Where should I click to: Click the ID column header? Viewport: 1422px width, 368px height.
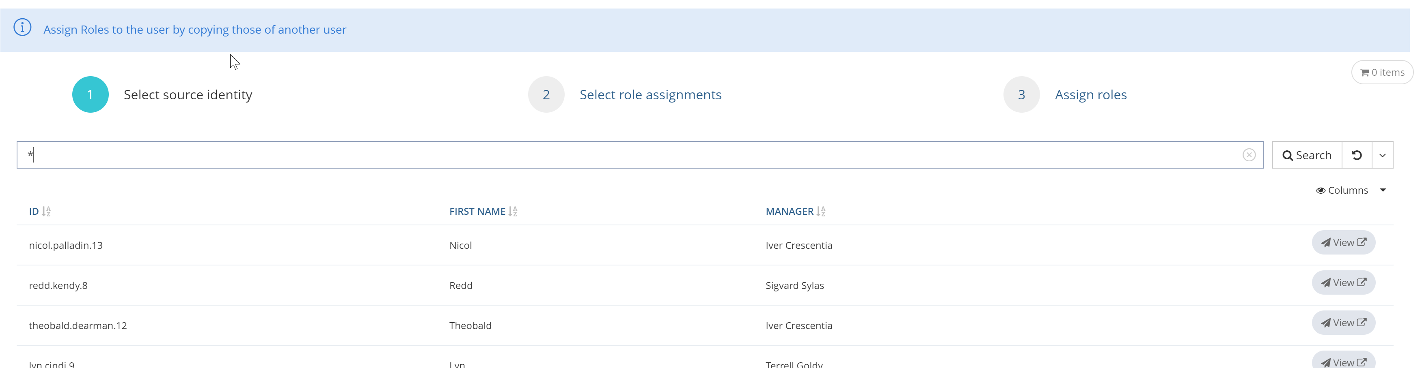pyautogui.click(x=34, y=212)
